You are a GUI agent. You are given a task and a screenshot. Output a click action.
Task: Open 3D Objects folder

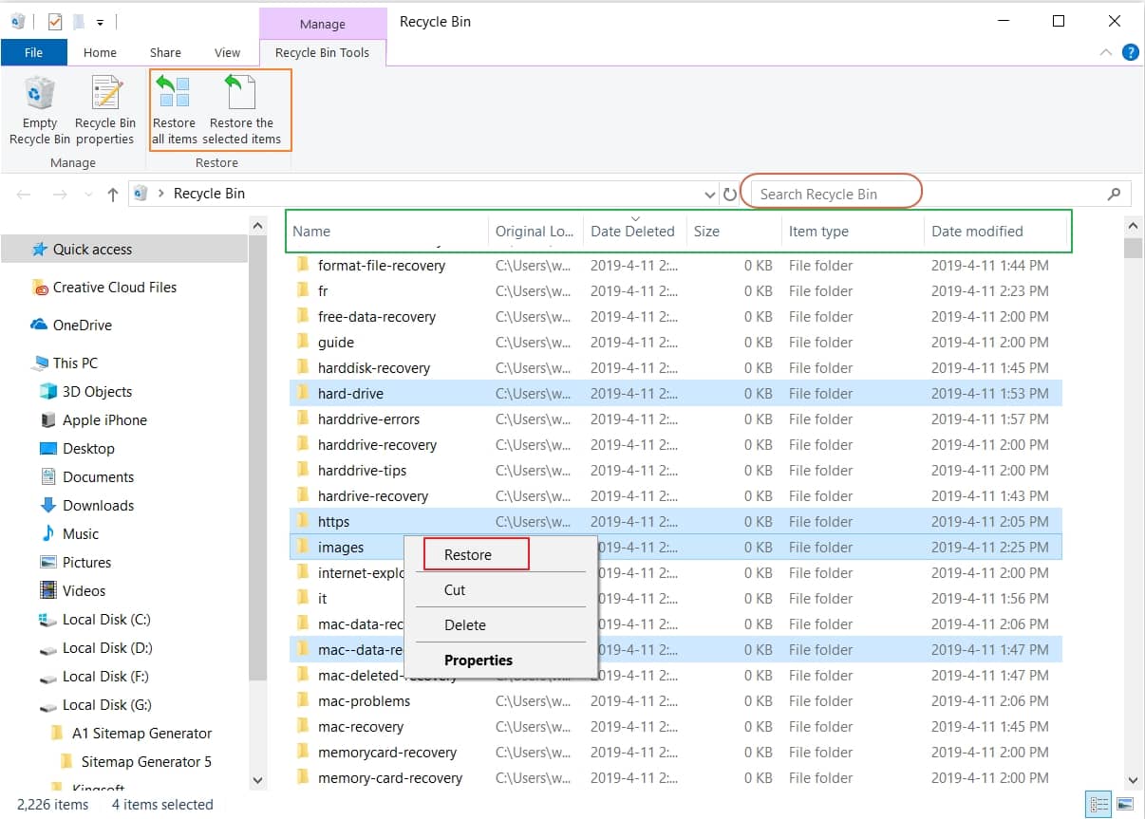point(97,391)
